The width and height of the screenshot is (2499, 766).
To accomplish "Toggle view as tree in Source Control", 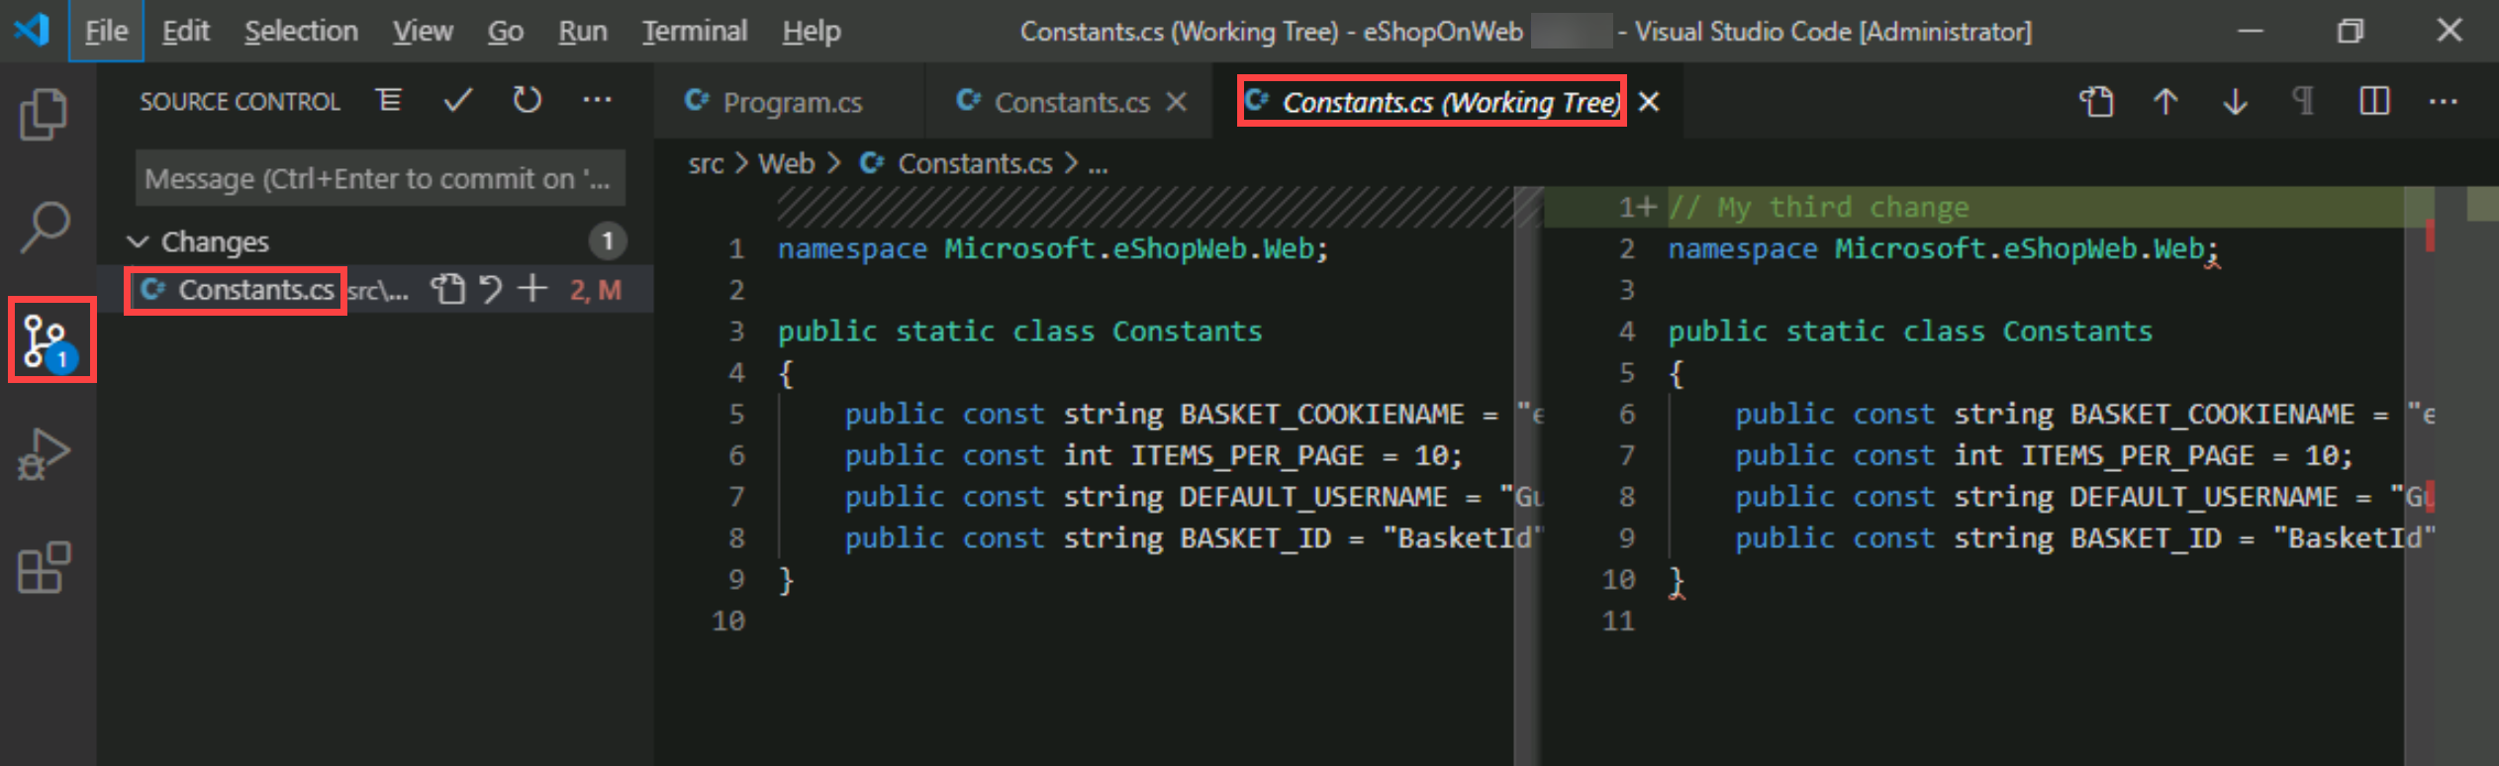I will coord(389,100).
